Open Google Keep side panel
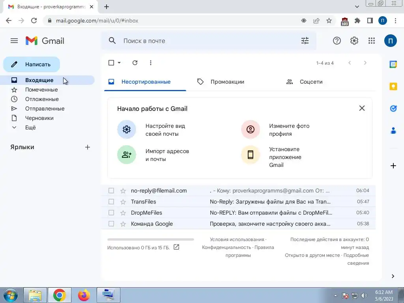404x303 pixels. click(x=393, y=86)
